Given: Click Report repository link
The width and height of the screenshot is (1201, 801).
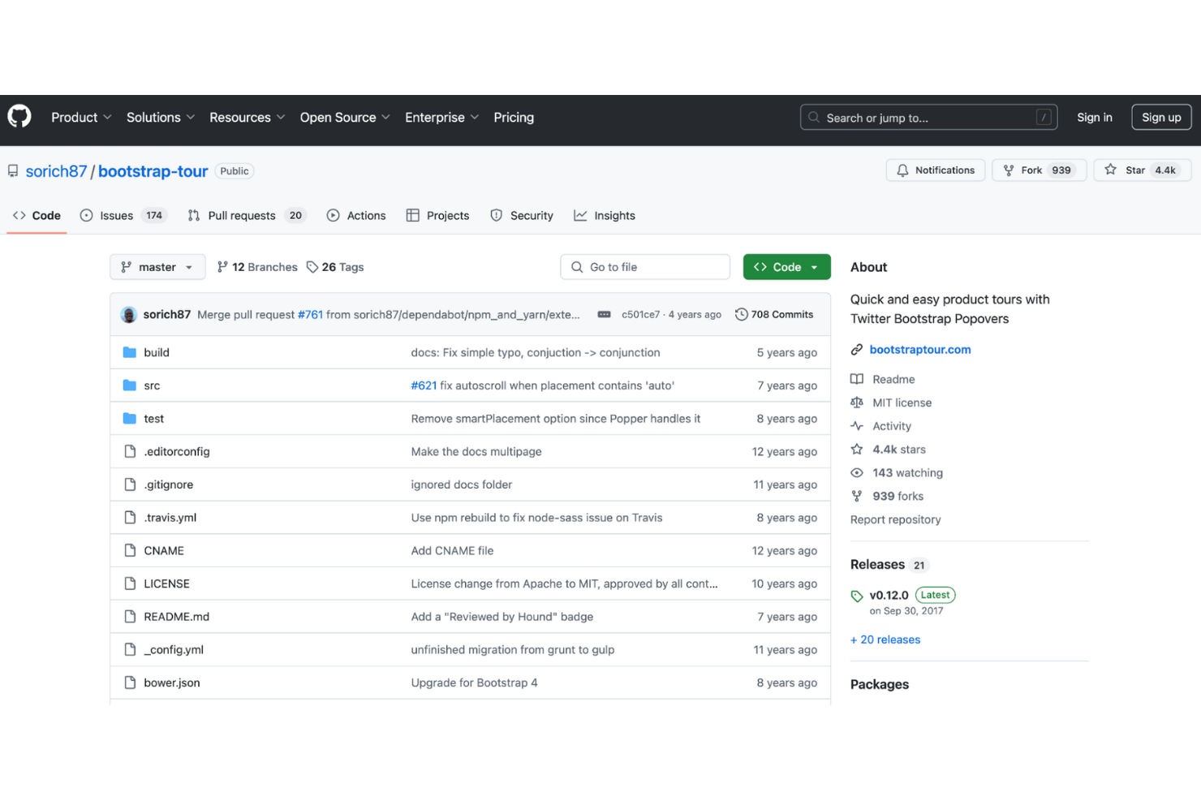Looking at the screenshot, I should (896, 520).
